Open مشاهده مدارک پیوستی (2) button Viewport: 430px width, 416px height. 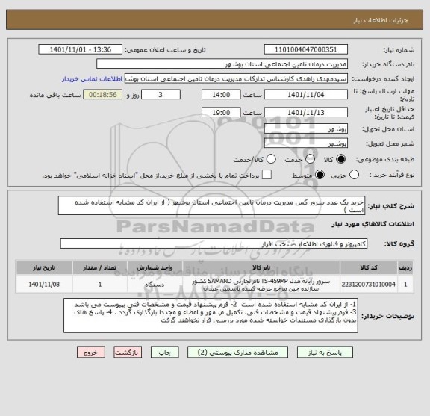click(237, 353)
